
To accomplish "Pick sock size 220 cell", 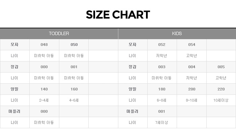I will [221, 89].
